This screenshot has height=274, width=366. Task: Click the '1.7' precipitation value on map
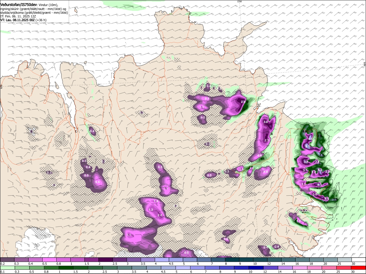coord(304,184)
